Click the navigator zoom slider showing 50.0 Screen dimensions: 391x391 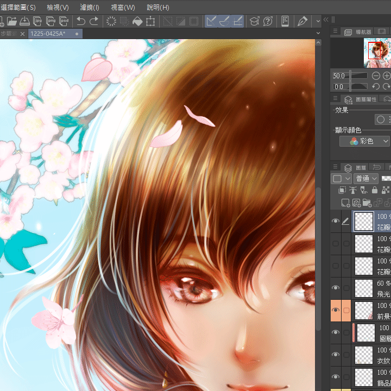[x=350, y=76]
